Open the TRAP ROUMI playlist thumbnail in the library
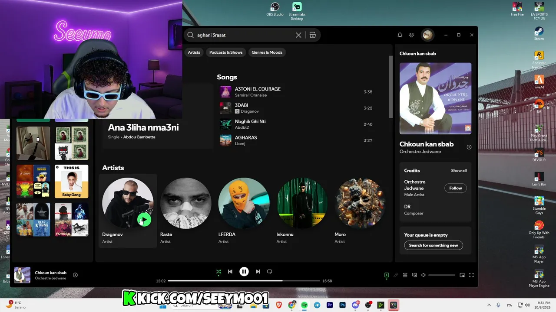This screenshot has width=556, height=312. (x=33, y=220)
